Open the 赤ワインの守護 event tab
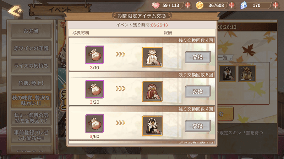This screenshot has height=159, width=284. 31,48
